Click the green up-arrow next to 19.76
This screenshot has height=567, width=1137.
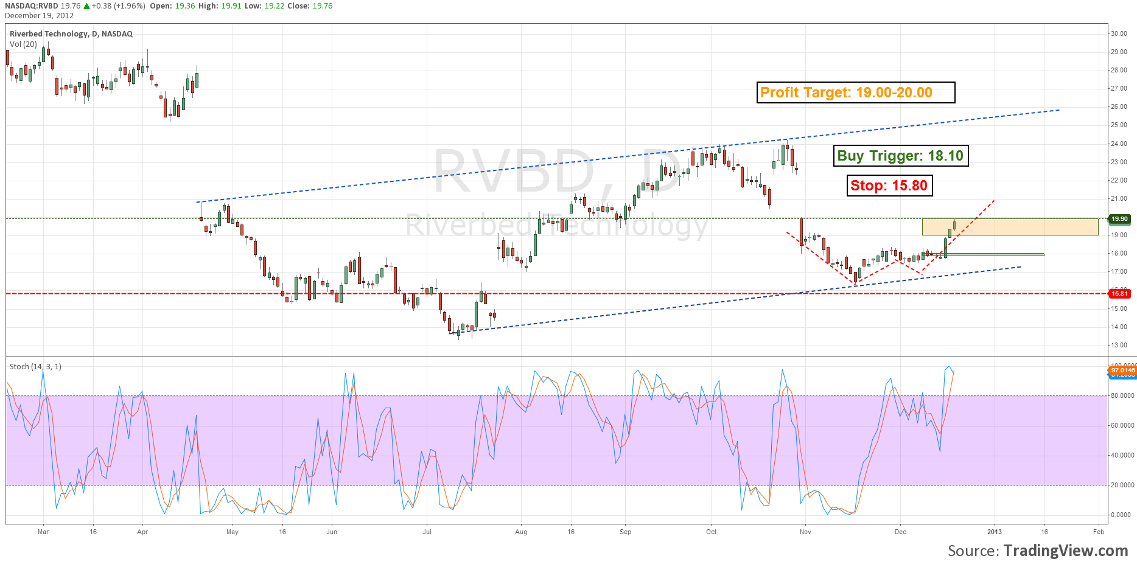point(87,6)
